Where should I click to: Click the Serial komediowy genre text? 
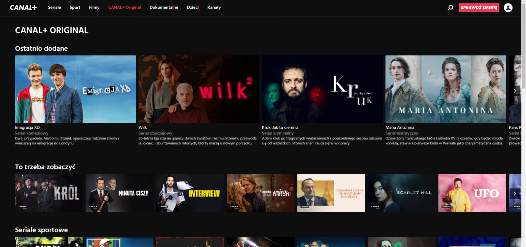[32, 133]
